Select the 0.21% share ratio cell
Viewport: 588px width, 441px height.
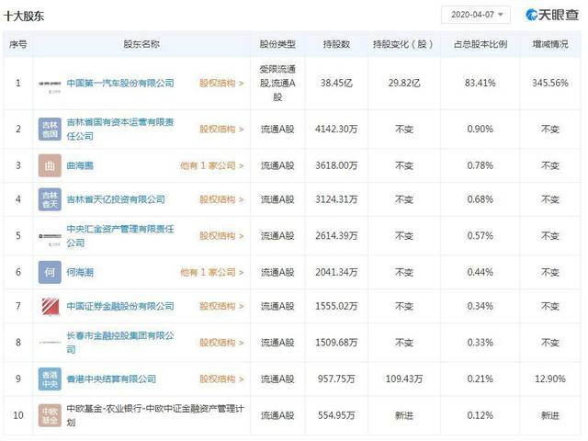coord(481,379)
